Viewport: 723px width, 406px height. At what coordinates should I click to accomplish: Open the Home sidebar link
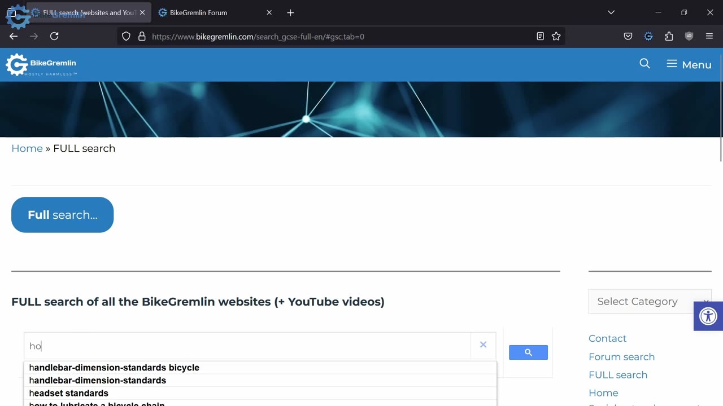tap(603, 393)
